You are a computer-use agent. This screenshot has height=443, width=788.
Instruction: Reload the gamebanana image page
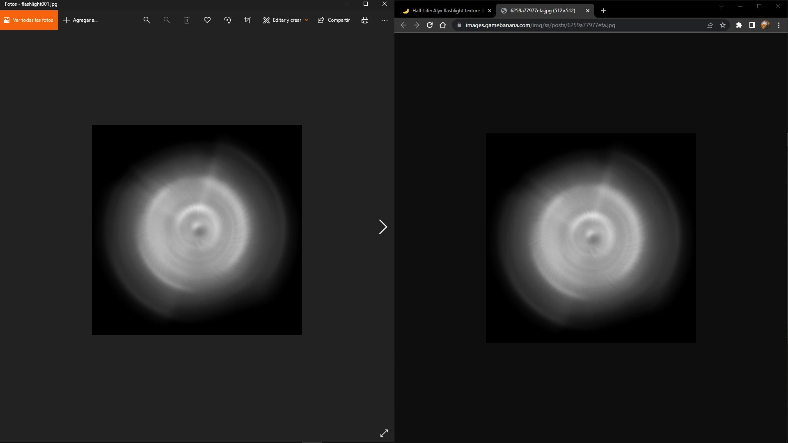pyautogui.click(x=429, y=25)
